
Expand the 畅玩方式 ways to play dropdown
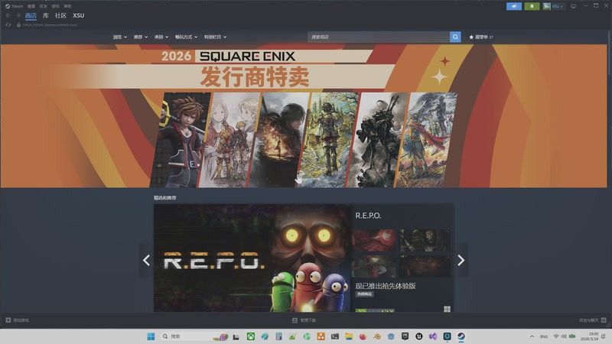click(x=186, y=37)
